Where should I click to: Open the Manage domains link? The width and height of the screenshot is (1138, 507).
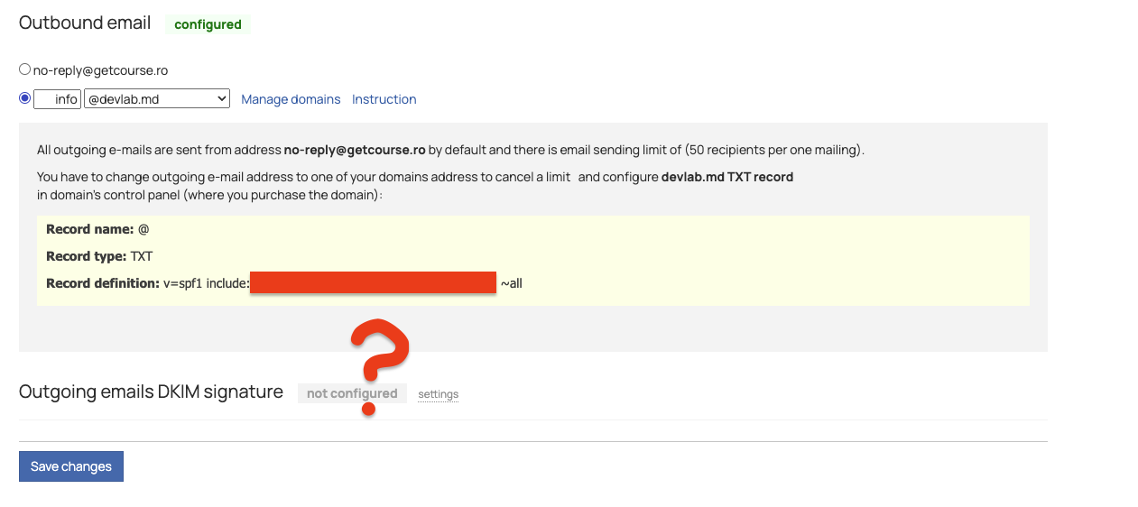291,99
